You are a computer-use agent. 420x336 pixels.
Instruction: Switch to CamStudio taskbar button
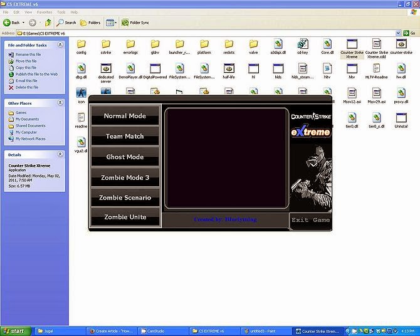(164, 331)
